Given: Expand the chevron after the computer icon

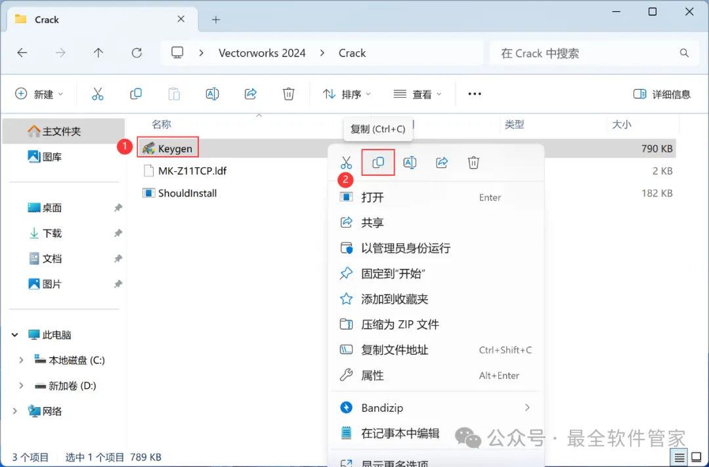Looking at the screenshot, I should point(202,53).
